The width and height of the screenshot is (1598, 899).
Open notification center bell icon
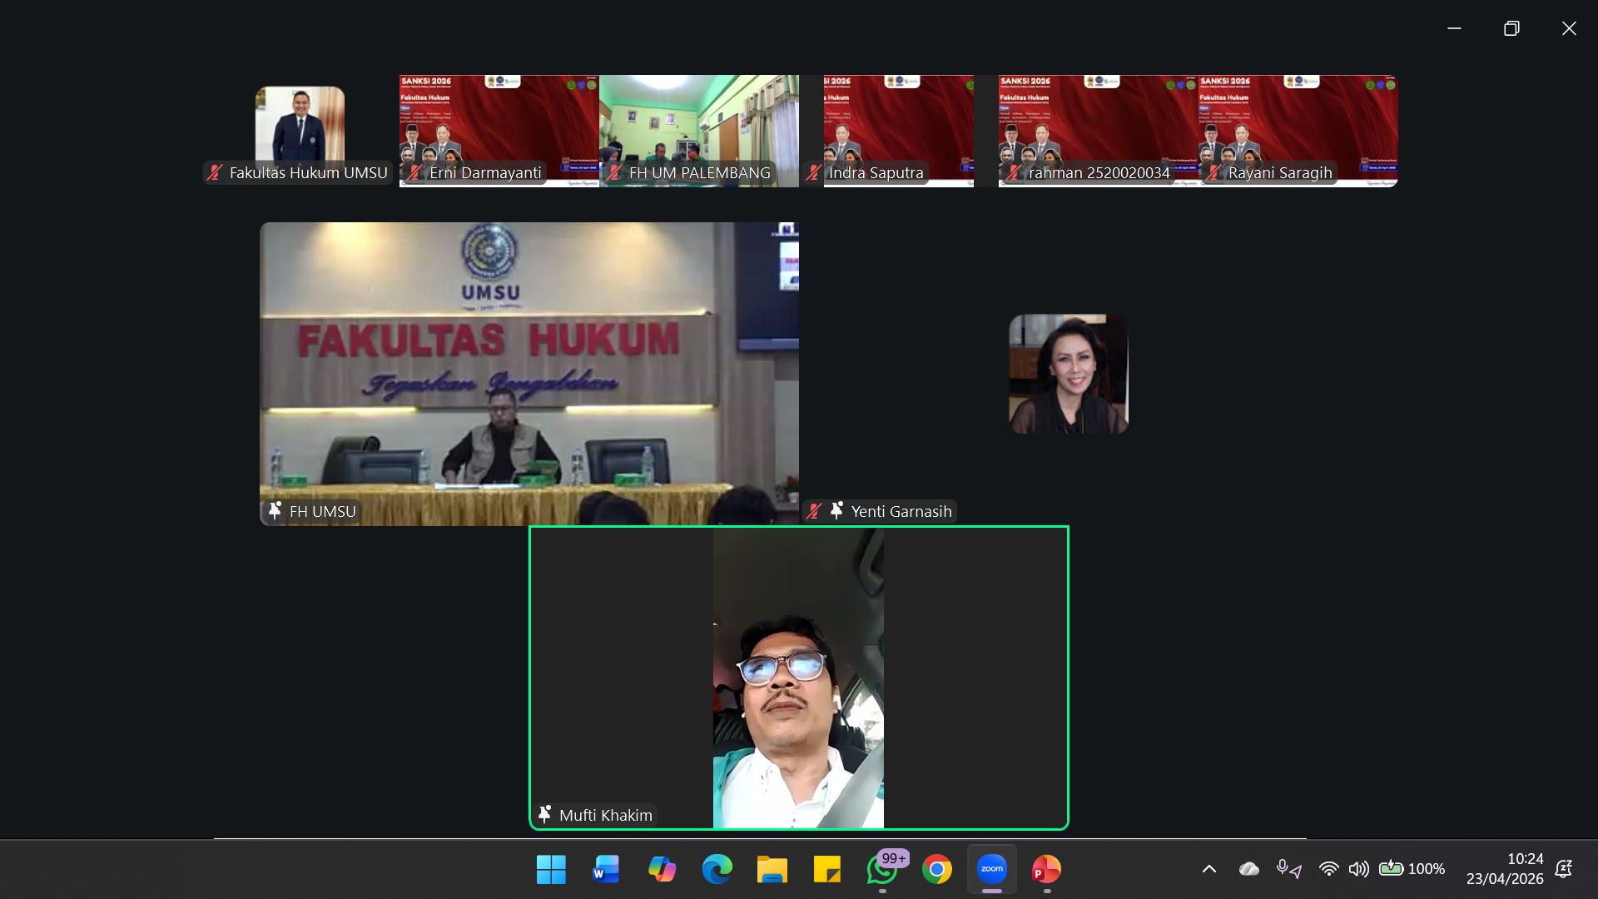point(1564,869)
